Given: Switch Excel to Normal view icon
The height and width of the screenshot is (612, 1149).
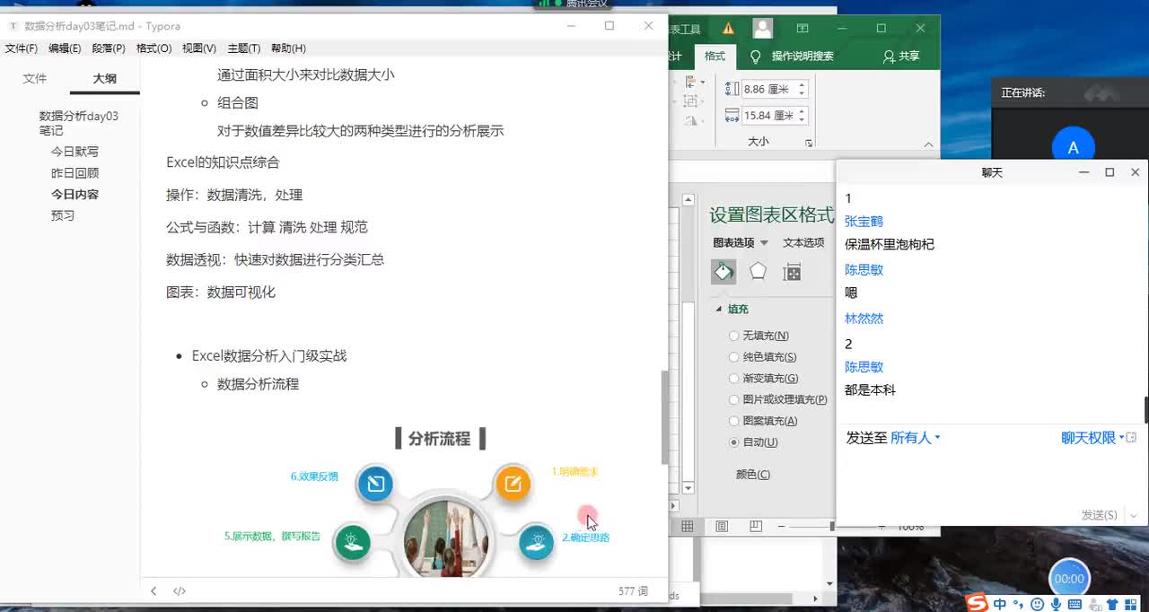Looking at the screenshot, I should pyautogui.click(x=687, y=526).
